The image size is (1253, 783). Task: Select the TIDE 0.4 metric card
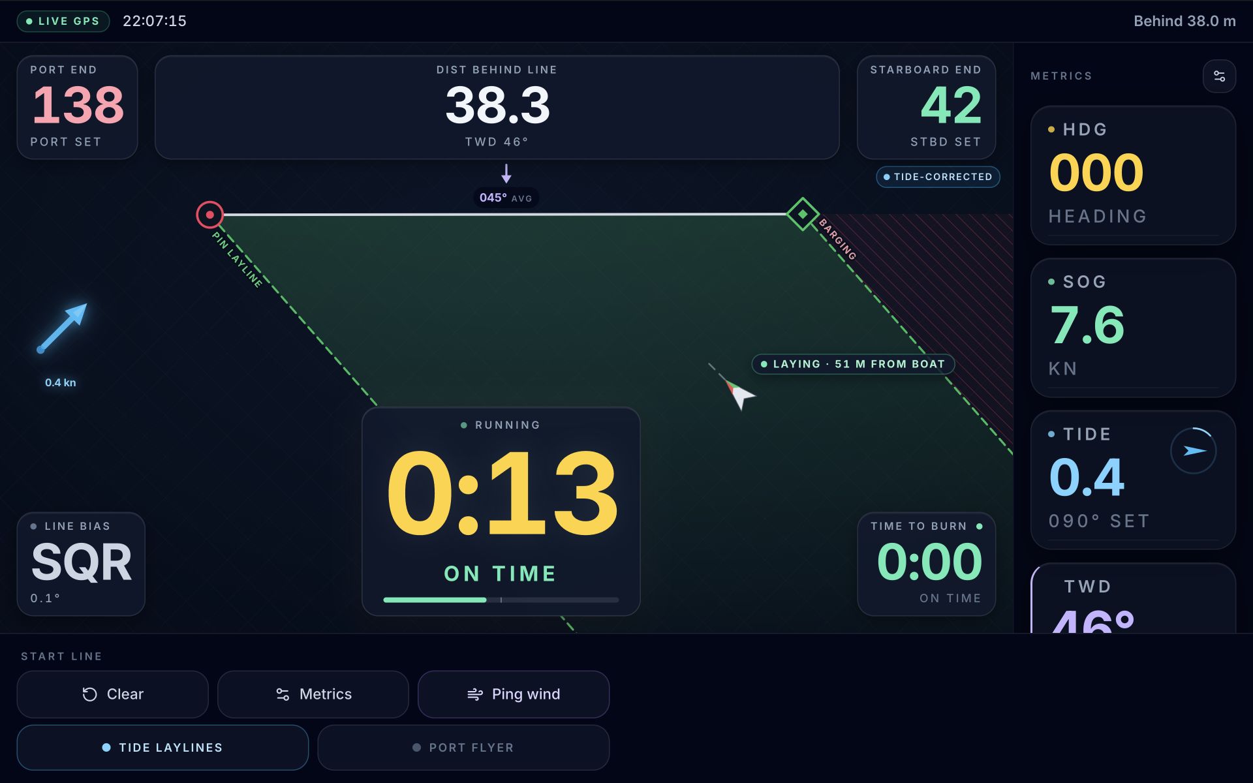point(1133,480)
